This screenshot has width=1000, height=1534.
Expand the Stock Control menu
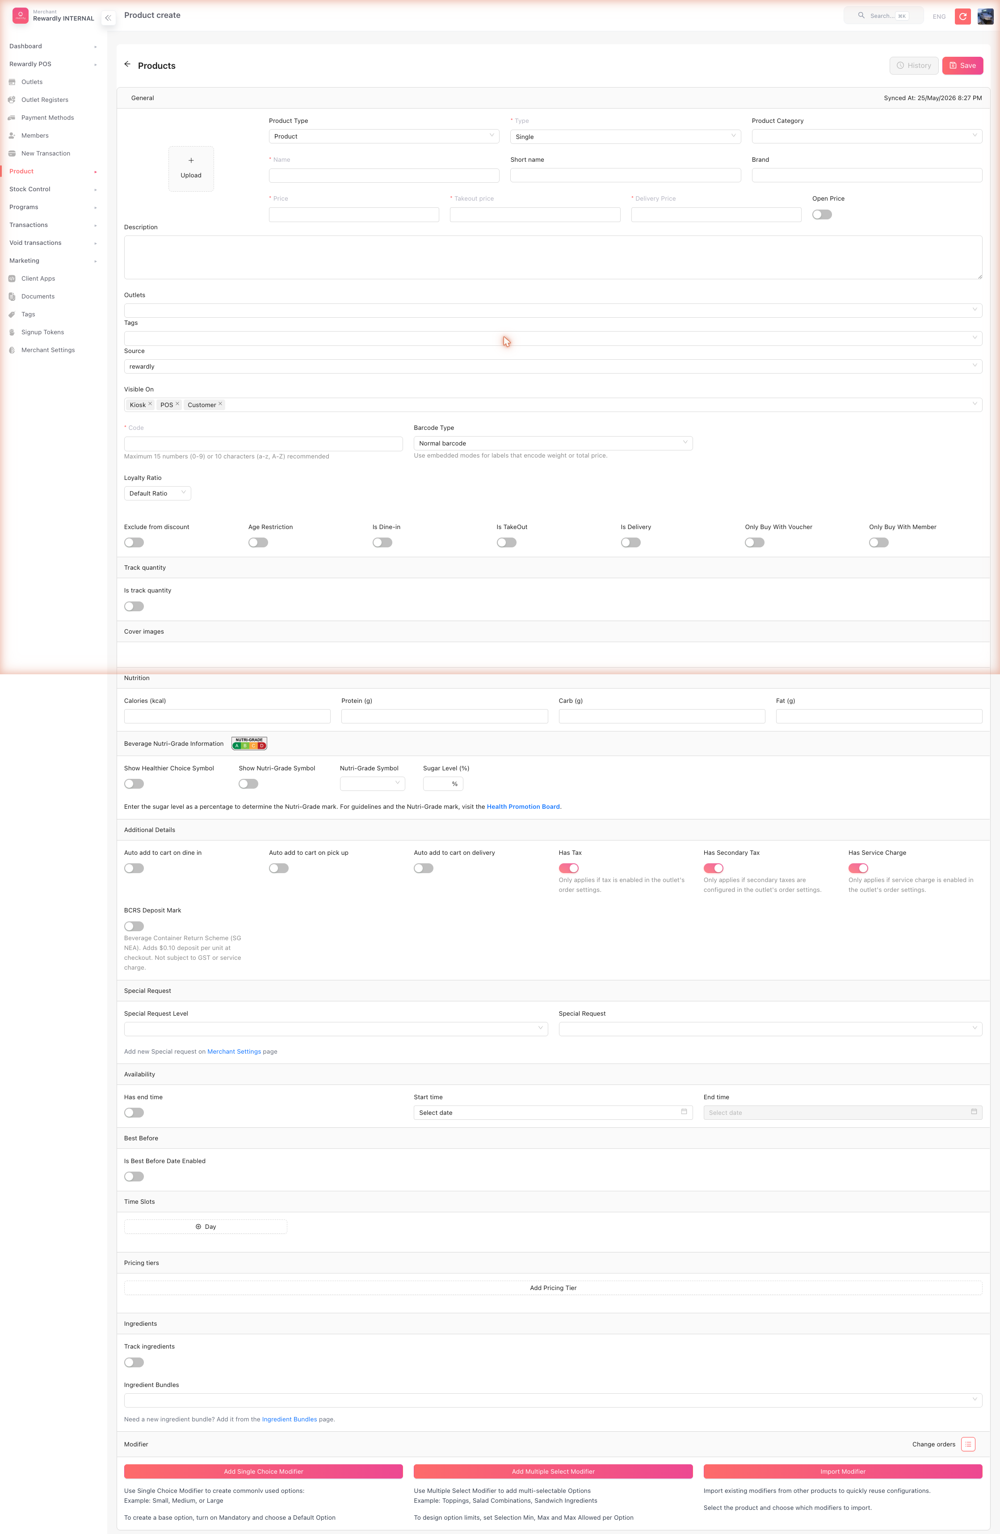[53, 189]
